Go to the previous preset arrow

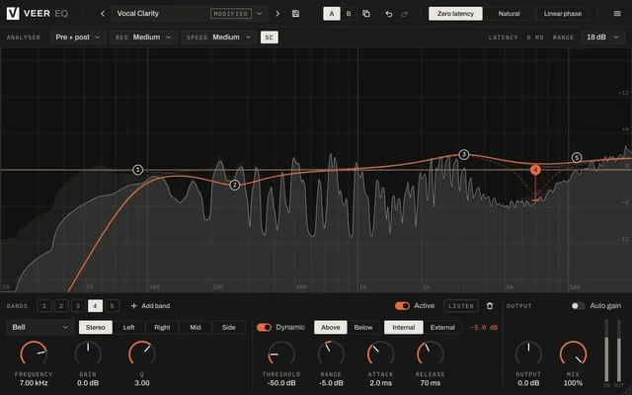coord(103,14)
